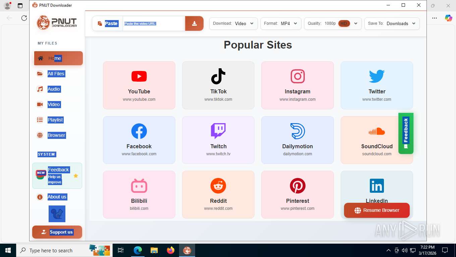The width and height of the screenshot is (456, 257).
Task: Go to the Video section
Action: pos(54,104)
